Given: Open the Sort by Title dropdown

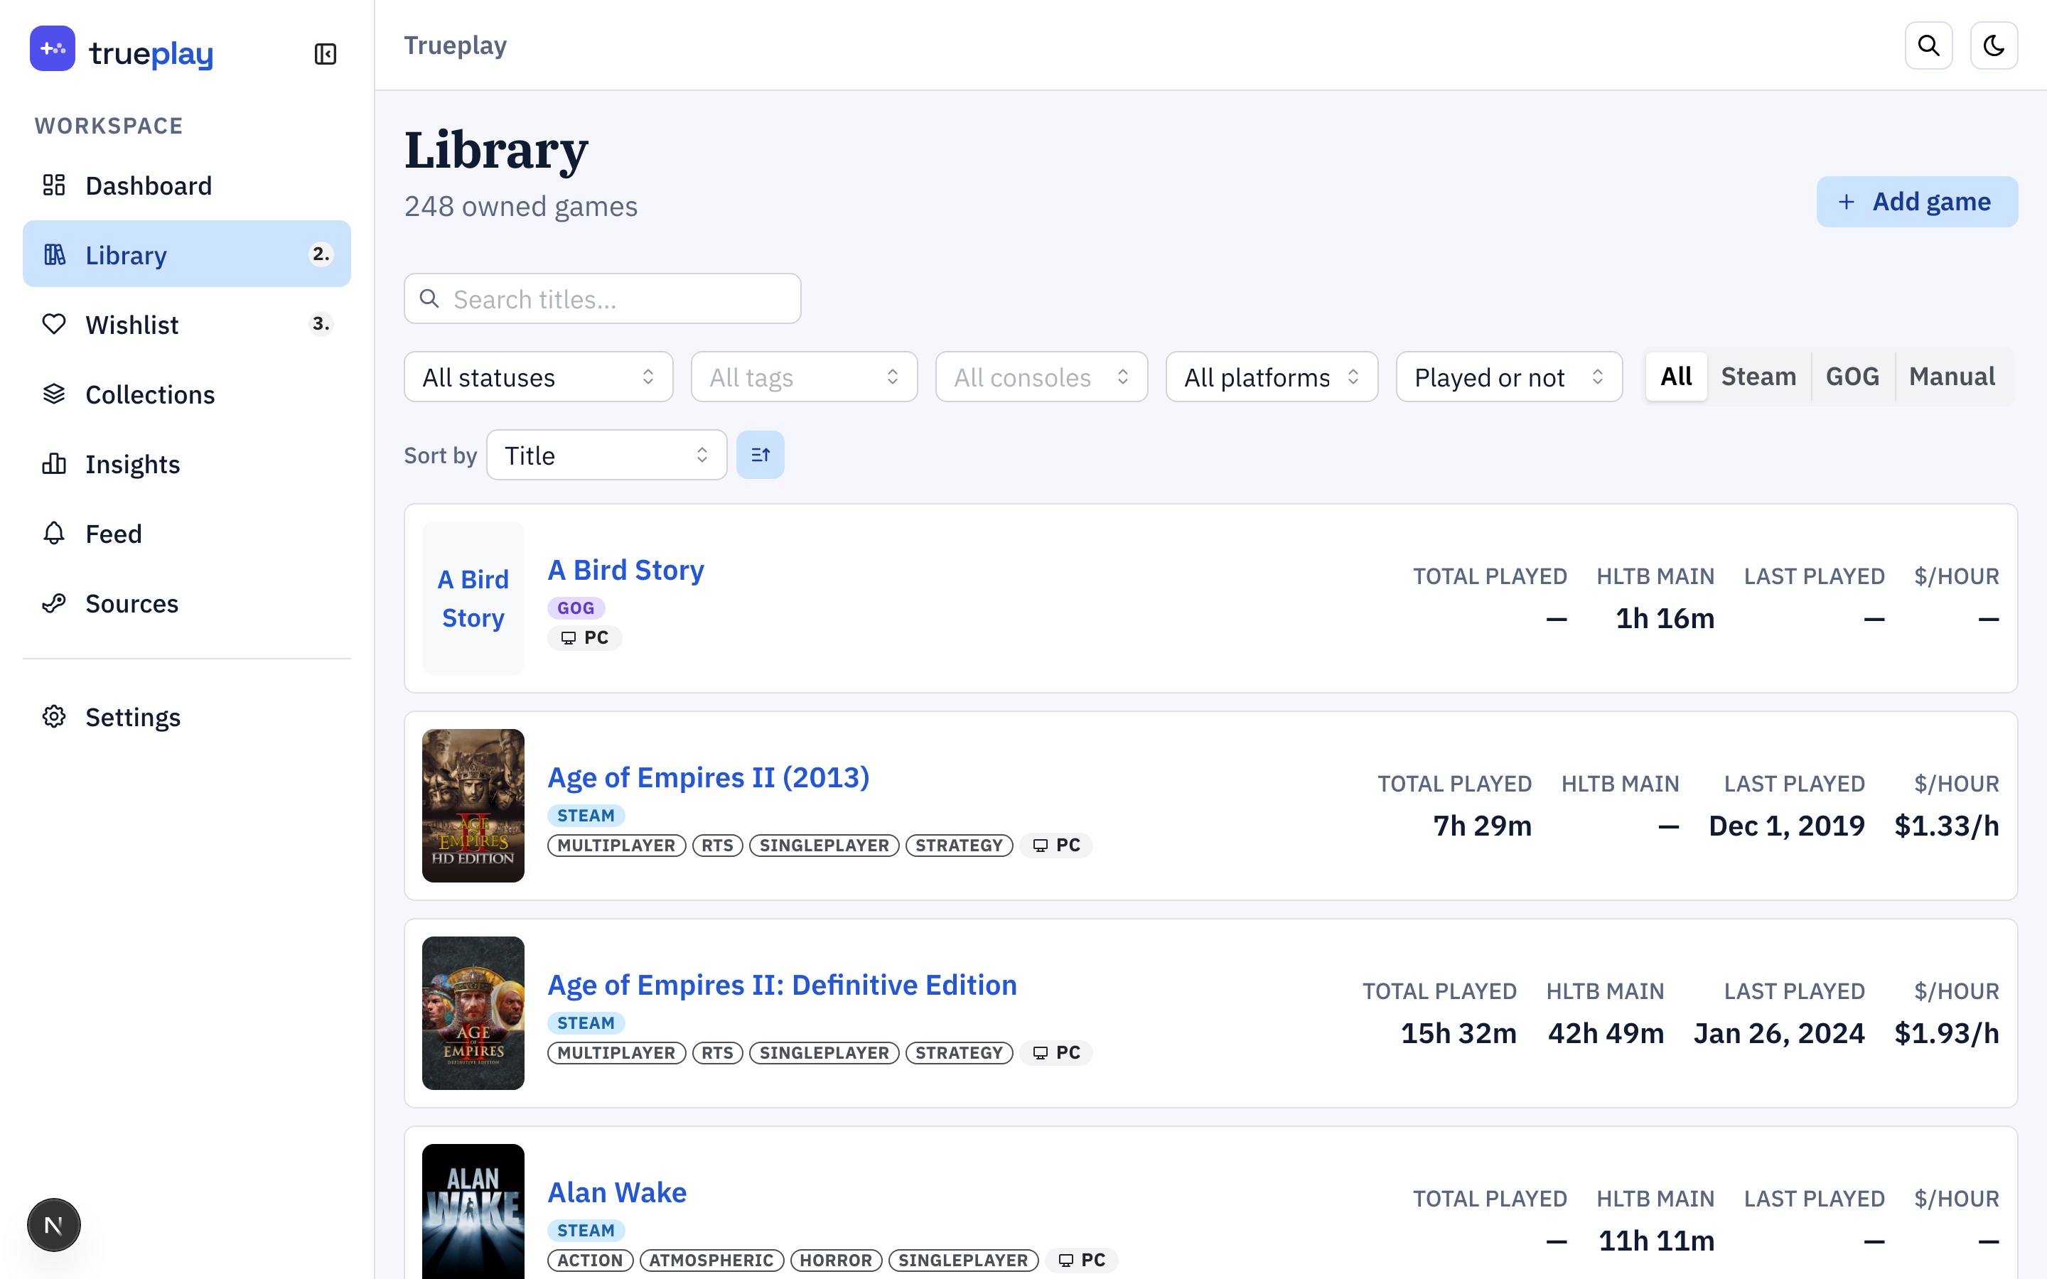Looking at the screenshot, I should point(606,455).
